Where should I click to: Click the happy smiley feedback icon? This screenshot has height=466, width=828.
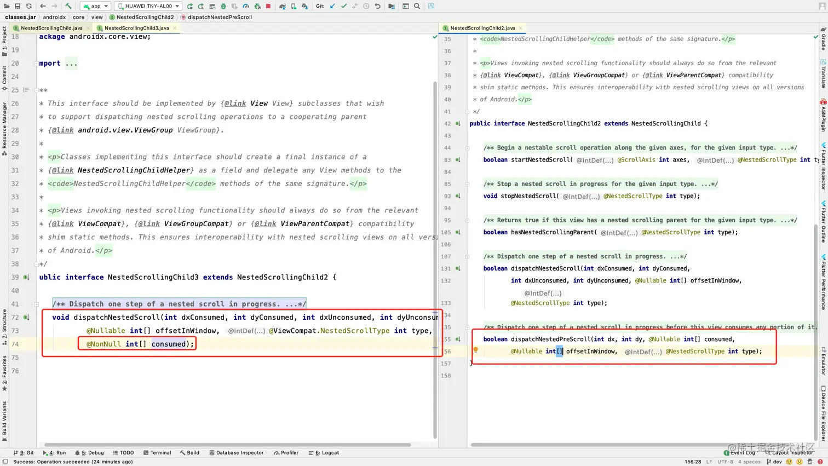click(x=789, y=462)
